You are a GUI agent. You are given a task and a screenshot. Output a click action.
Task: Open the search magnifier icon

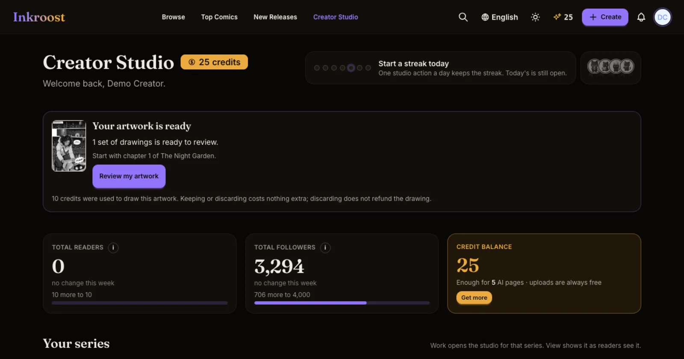click(463, 17)
